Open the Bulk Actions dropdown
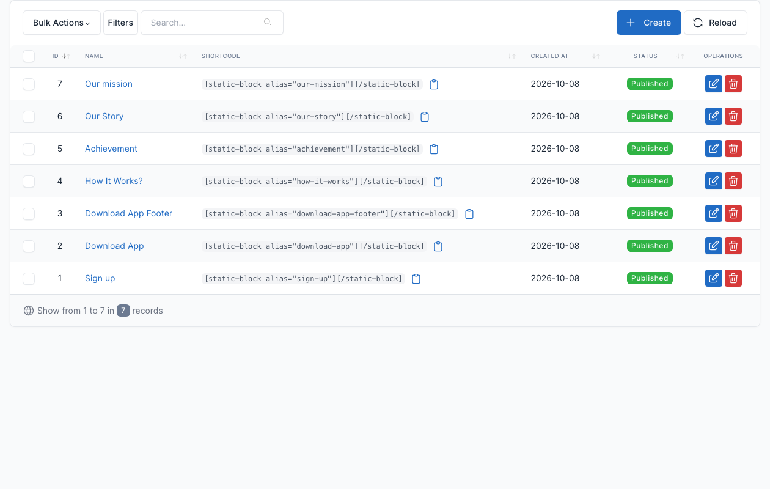The height and width of the screenshot is (489, 770). click(x=62, y=23)
